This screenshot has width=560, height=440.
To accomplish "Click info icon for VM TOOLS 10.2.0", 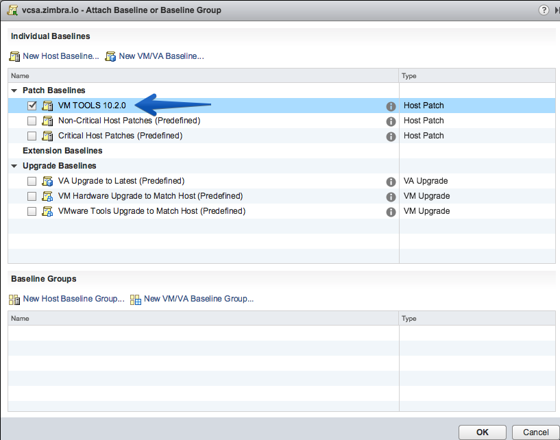I will click(391, 106).
